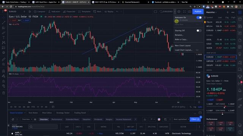Screen dimensions: 243x136
Task: Toggle the lock all drawings icon
Action: pos(3,81)
